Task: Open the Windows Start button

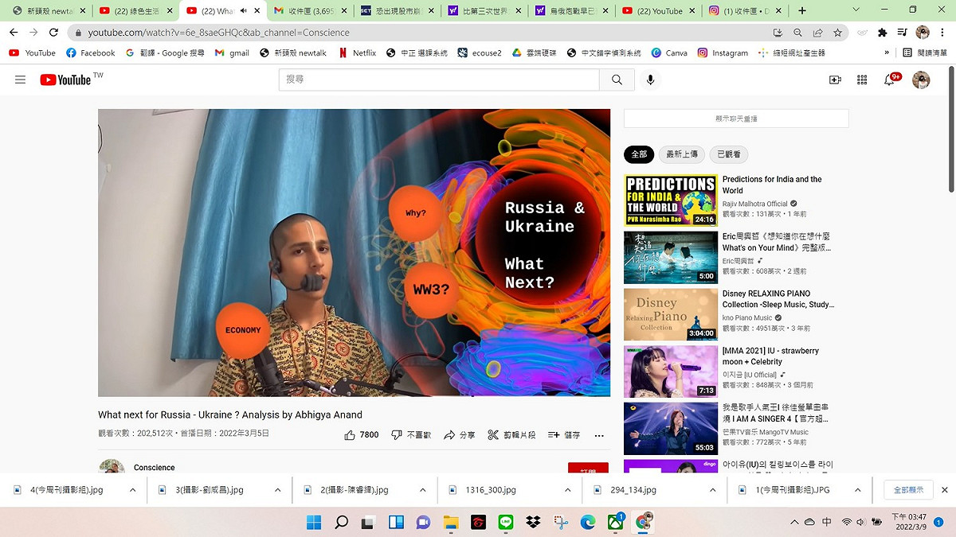Action: [x=314, y=522]
